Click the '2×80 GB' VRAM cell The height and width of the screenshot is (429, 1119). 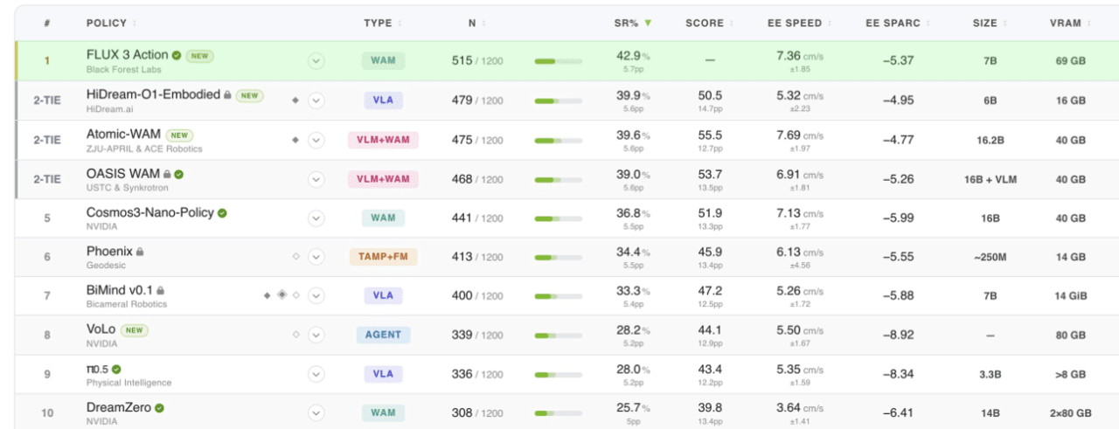pos(1070,412)
